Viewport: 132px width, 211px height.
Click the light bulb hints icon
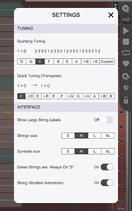[126, 87]
